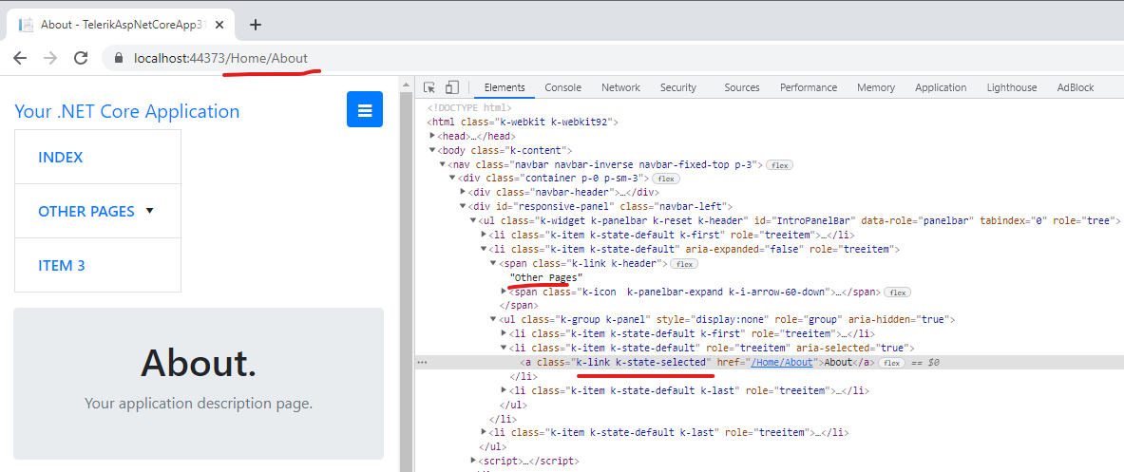Click flex badge on nav element

click(x=778, y=164)
